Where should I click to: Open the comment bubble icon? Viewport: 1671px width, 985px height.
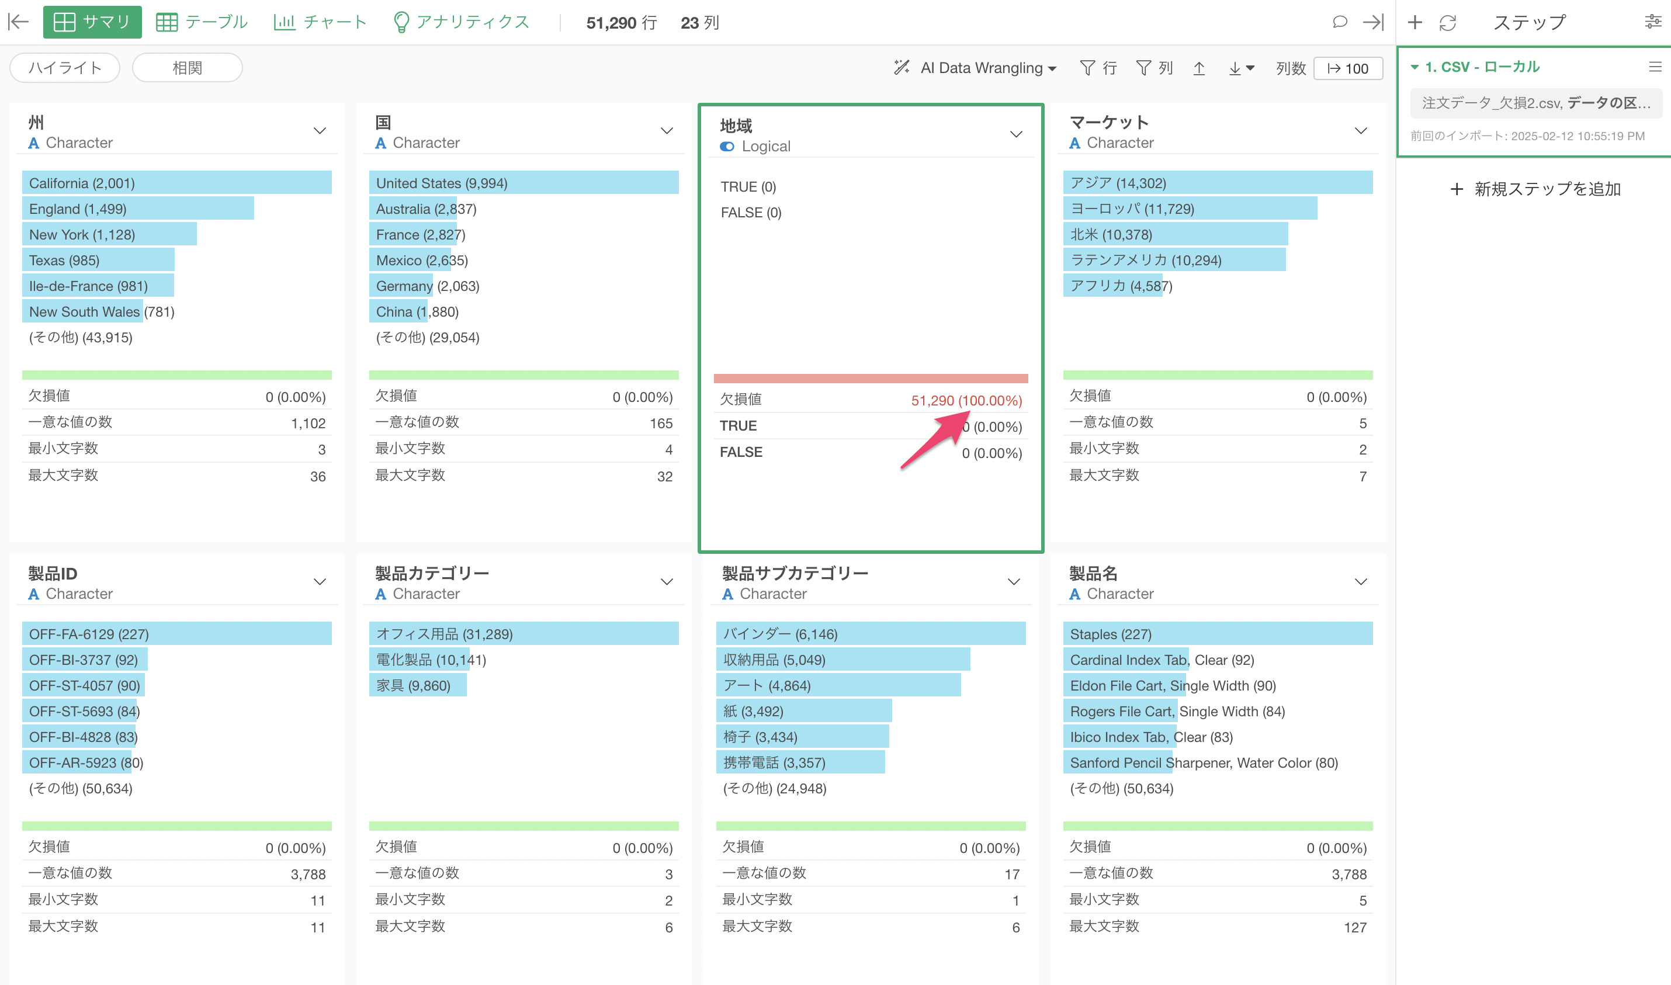point(1340,22)
